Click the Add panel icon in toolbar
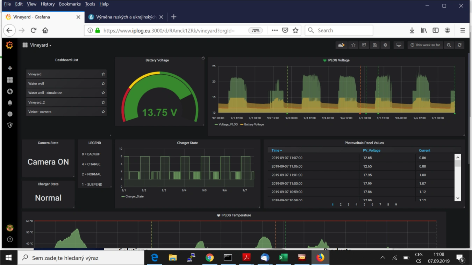 (341, 45)
